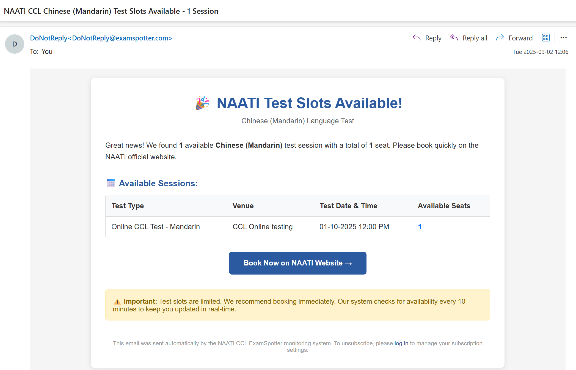Screen dimensions: 576x370
Task: Click the warning triangle icon in notice
Action: coord(117,302)
